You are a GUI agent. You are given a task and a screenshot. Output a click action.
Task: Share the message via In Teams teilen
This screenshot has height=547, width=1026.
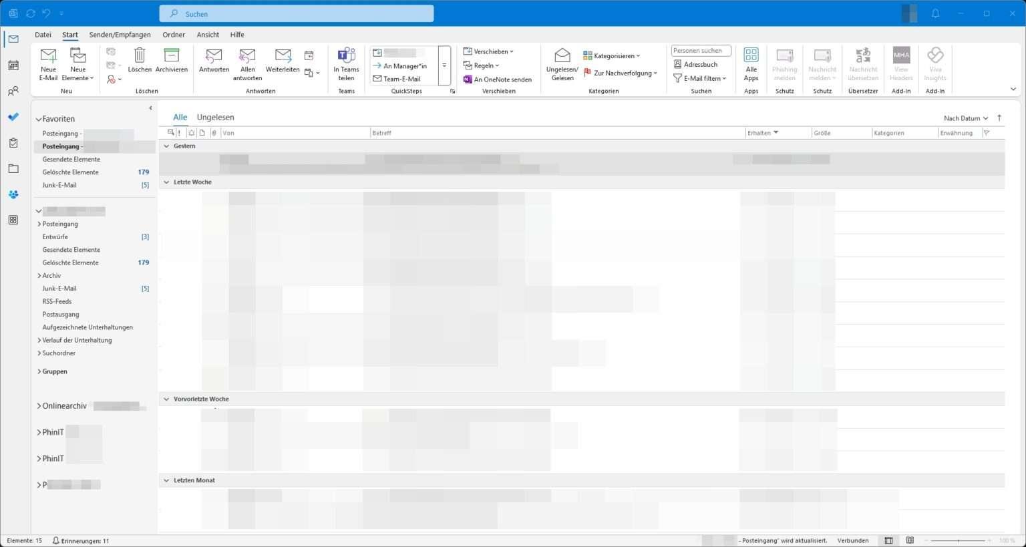(346, 65)
